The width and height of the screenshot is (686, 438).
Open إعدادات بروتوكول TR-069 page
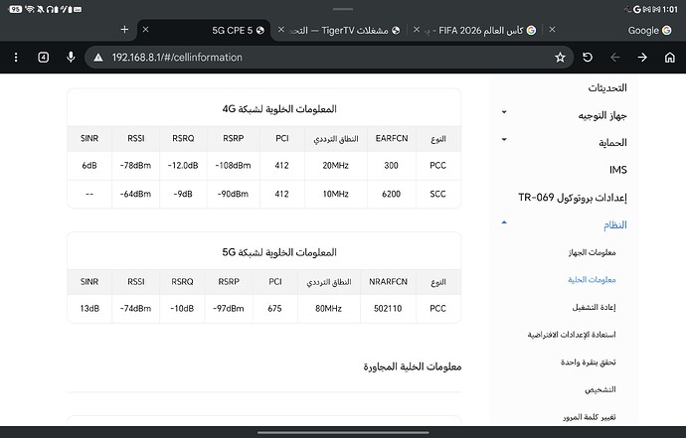573,197
